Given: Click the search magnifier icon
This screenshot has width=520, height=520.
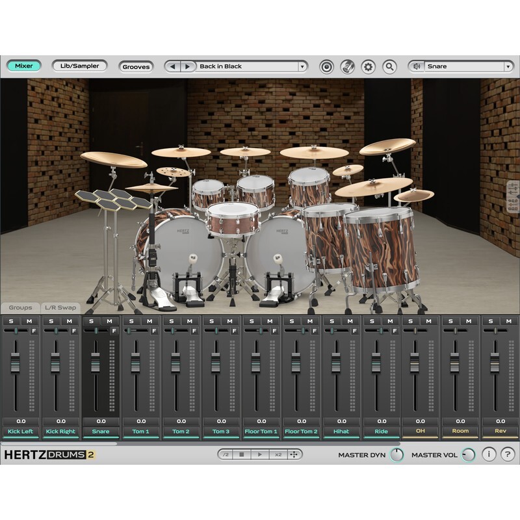Looking at the screenshot, I should 389,65.
